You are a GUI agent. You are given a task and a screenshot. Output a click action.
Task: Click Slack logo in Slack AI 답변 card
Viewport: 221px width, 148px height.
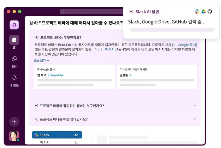click(x=197, y=12)
